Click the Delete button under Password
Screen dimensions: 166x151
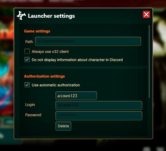click(63, 126)
